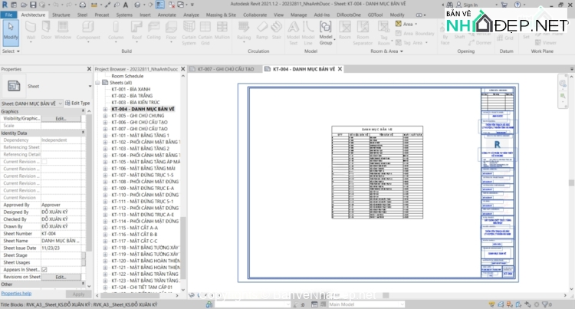Switch to KT-007 - GHI CHÚ CẤU TẠO view tab
The width and height of the screenshot is (575, 309).
[x=224, y=69]
